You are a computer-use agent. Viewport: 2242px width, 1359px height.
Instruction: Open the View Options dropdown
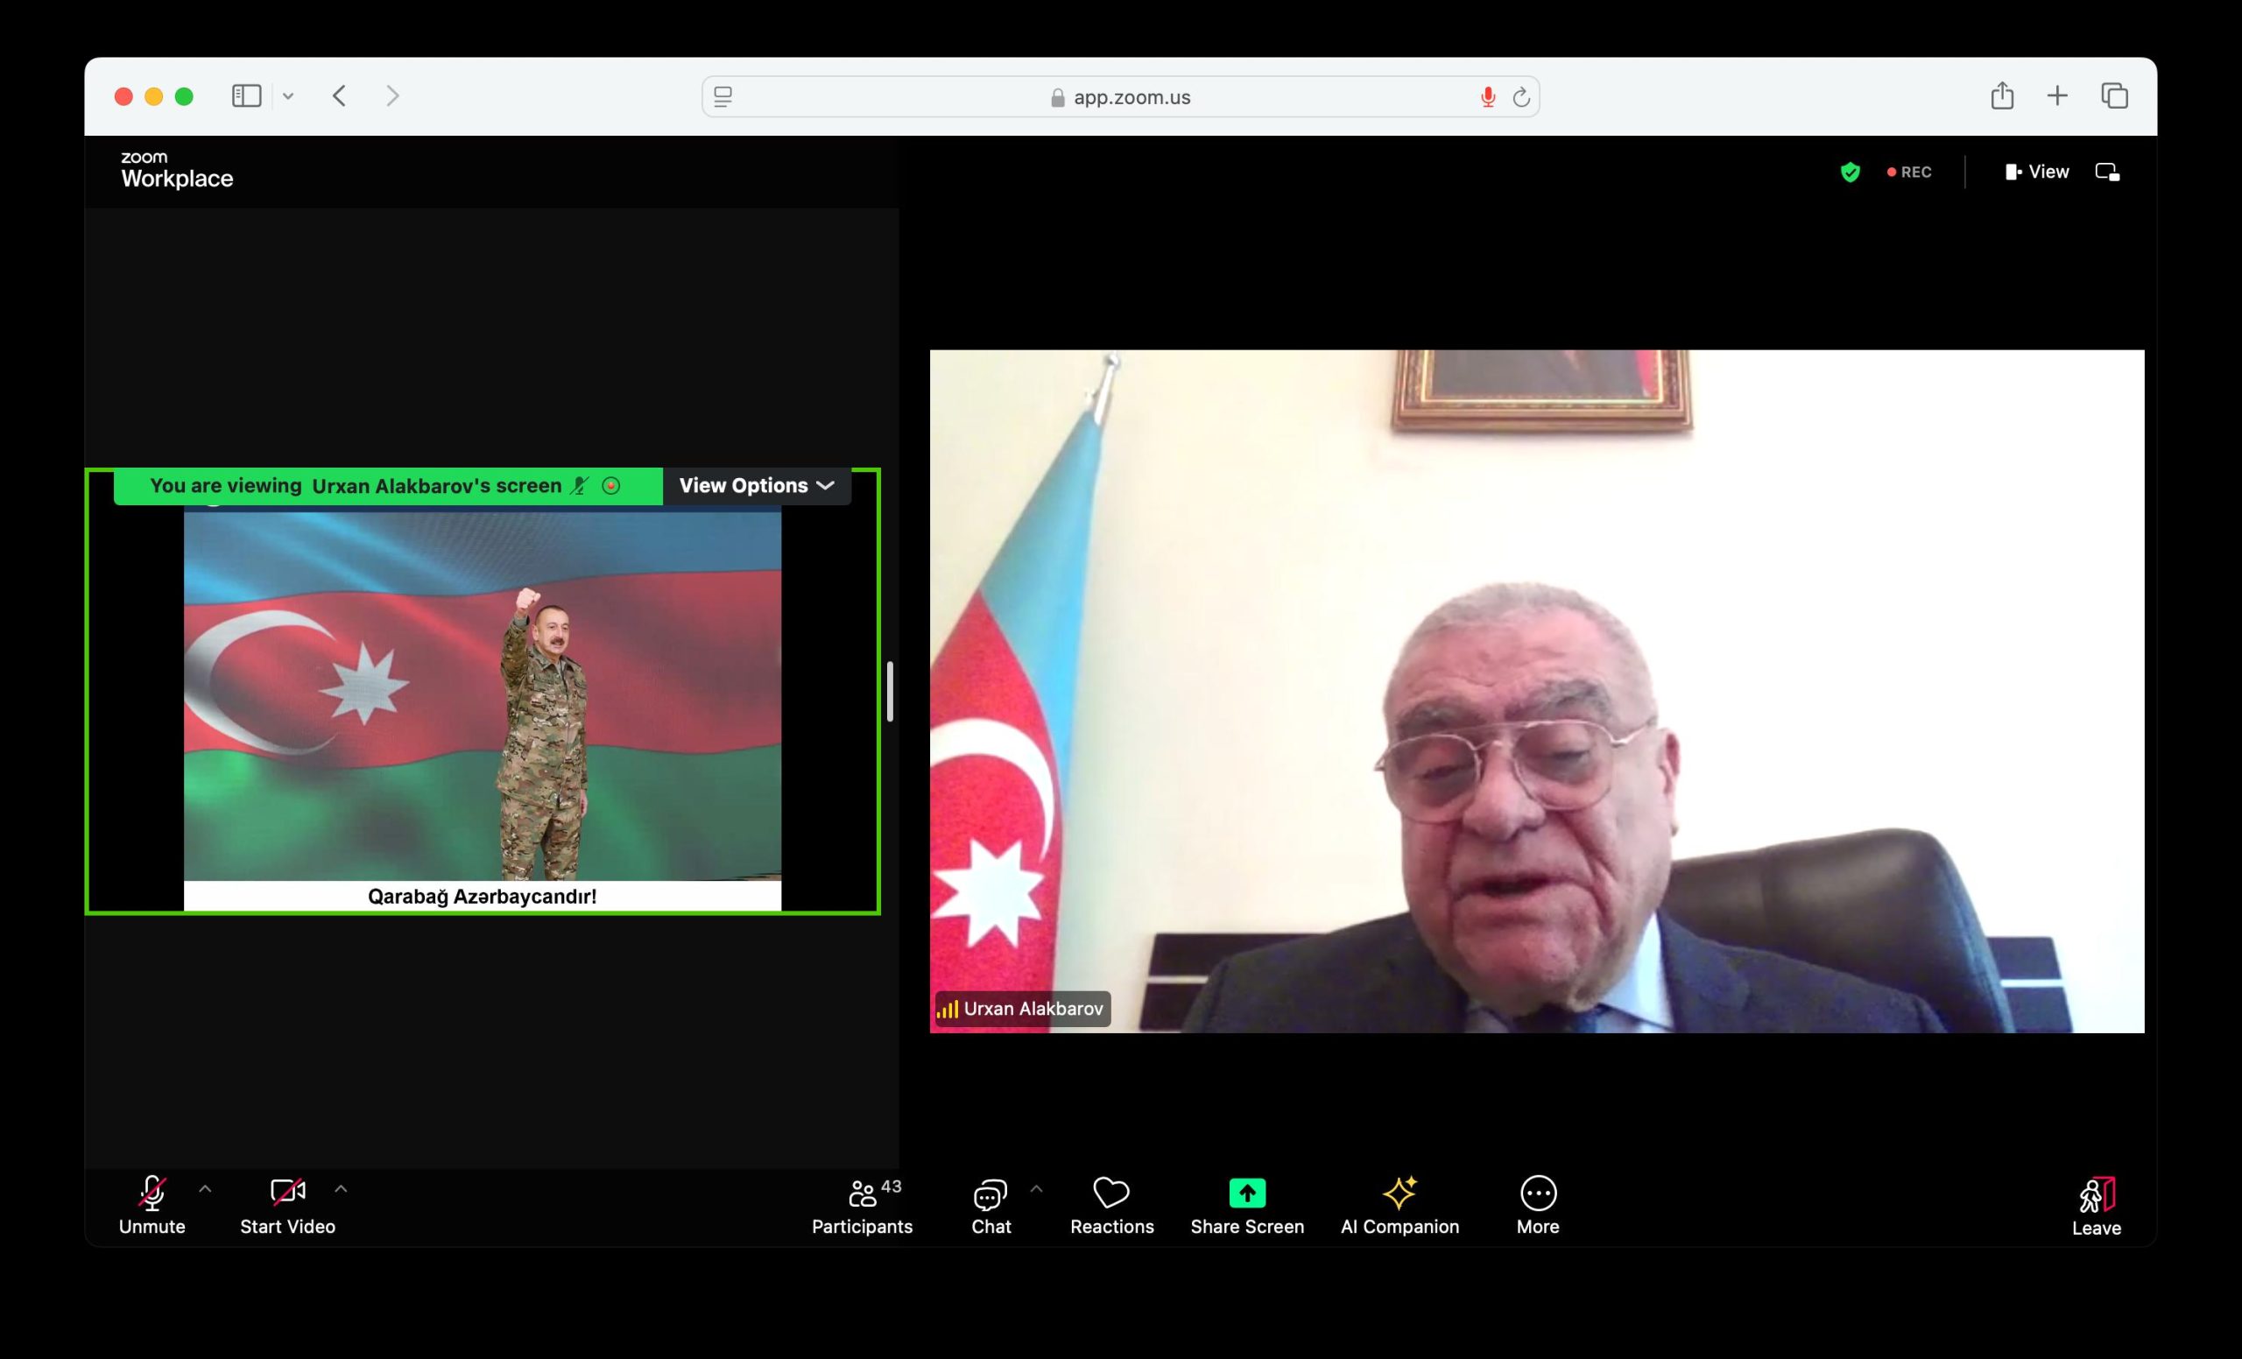coord(756,485)
